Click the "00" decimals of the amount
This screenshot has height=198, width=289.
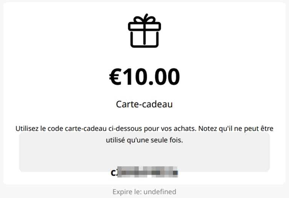[x=167, y=77]
